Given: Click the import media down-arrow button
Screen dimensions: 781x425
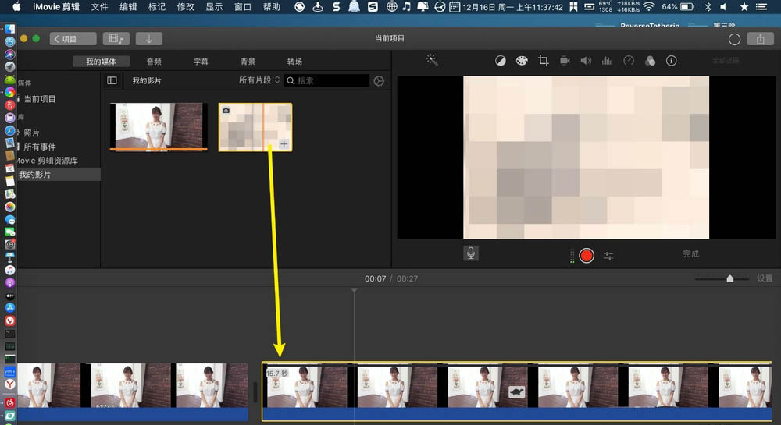Looking at the screenshot, I should tap(149, 39).
